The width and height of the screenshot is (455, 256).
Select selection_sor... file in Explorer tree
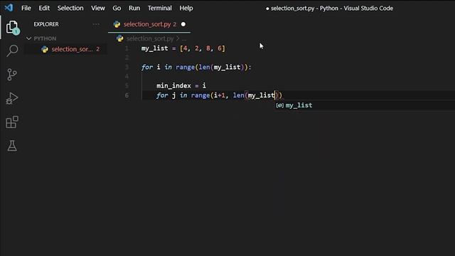coord(65,49)
